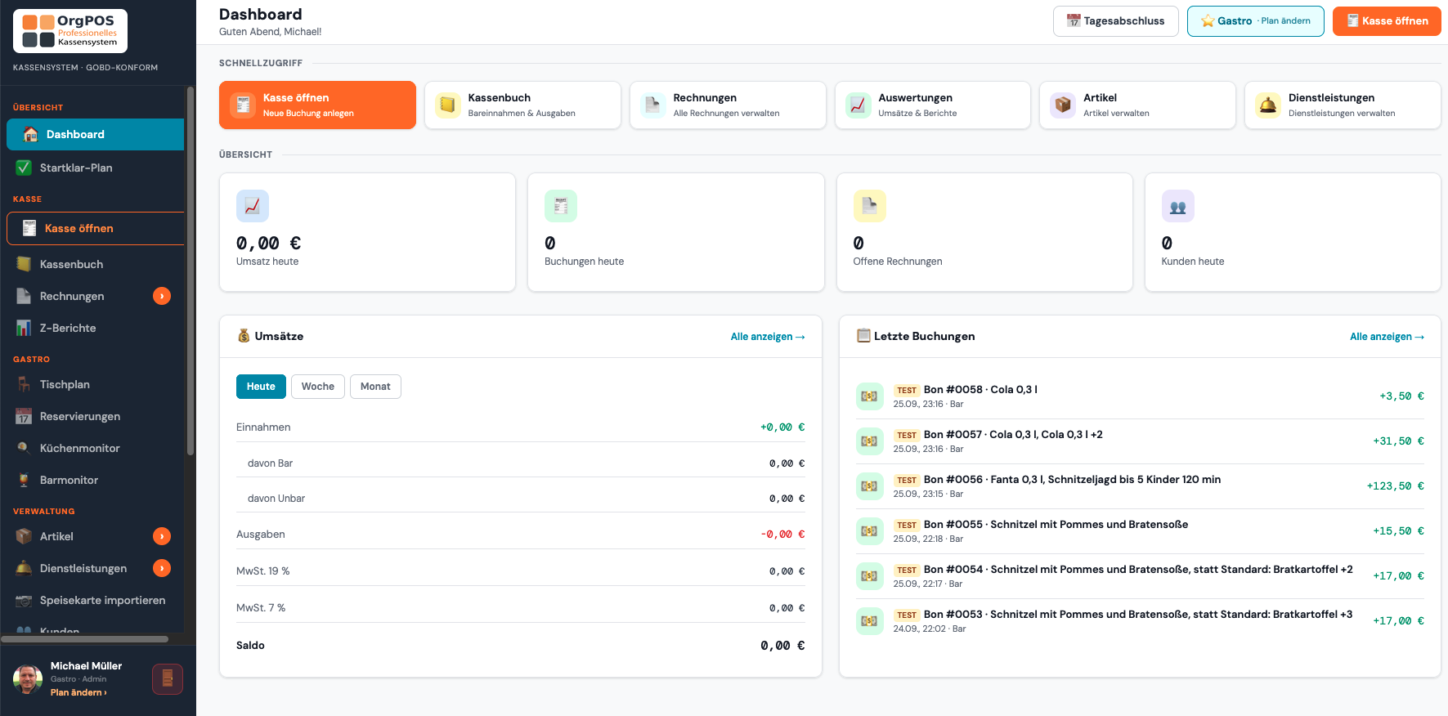Image resolution: width=1448 pixels, height=716 pixels.
Task: Open Kasse öffnen quick access card
Action: tap(317, 105)
